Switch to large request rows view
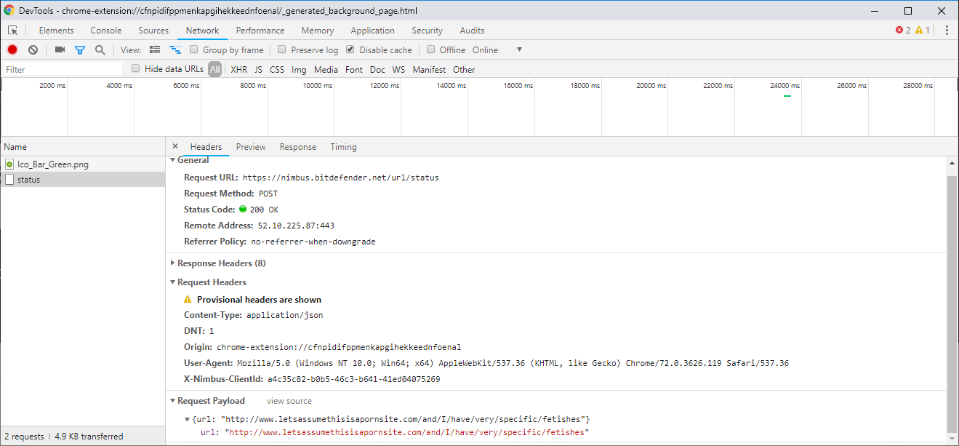Screen dimensions: 959x446 click(x=155, y=49)
